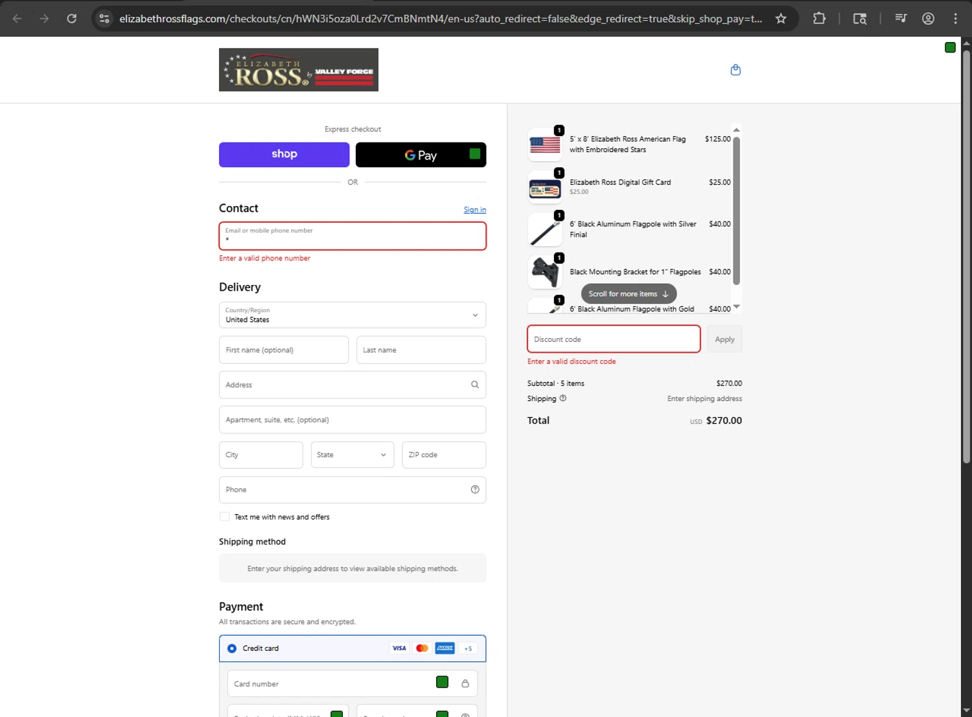Screen dimensions: 972x717
Task: Focus the Discount code field
Action: coord(614,339)
